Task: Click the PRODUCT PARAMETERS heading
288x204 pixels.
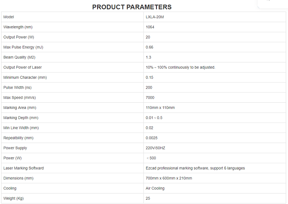Action: 132,7
